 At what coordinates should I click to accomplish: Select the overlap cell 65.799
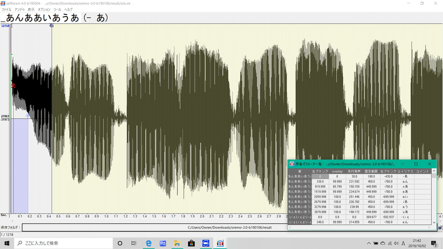coord(337,186)
